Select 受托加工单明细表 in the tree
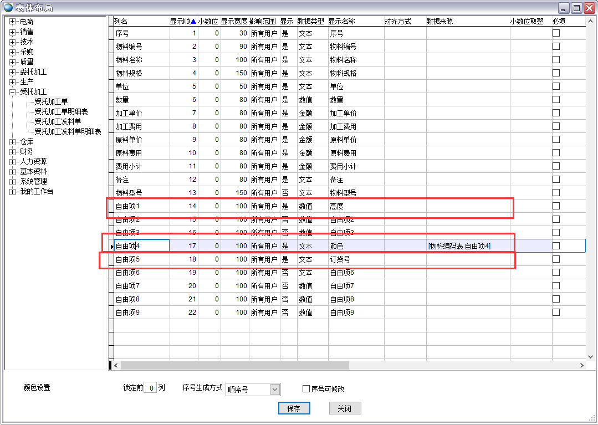The height and width of the screenshot is (425, 598). pos(61,112)
